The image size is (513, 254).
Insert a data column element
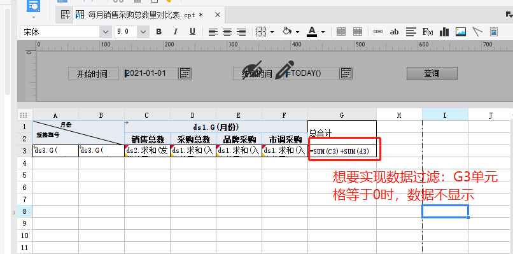click(x=378, y=32)
